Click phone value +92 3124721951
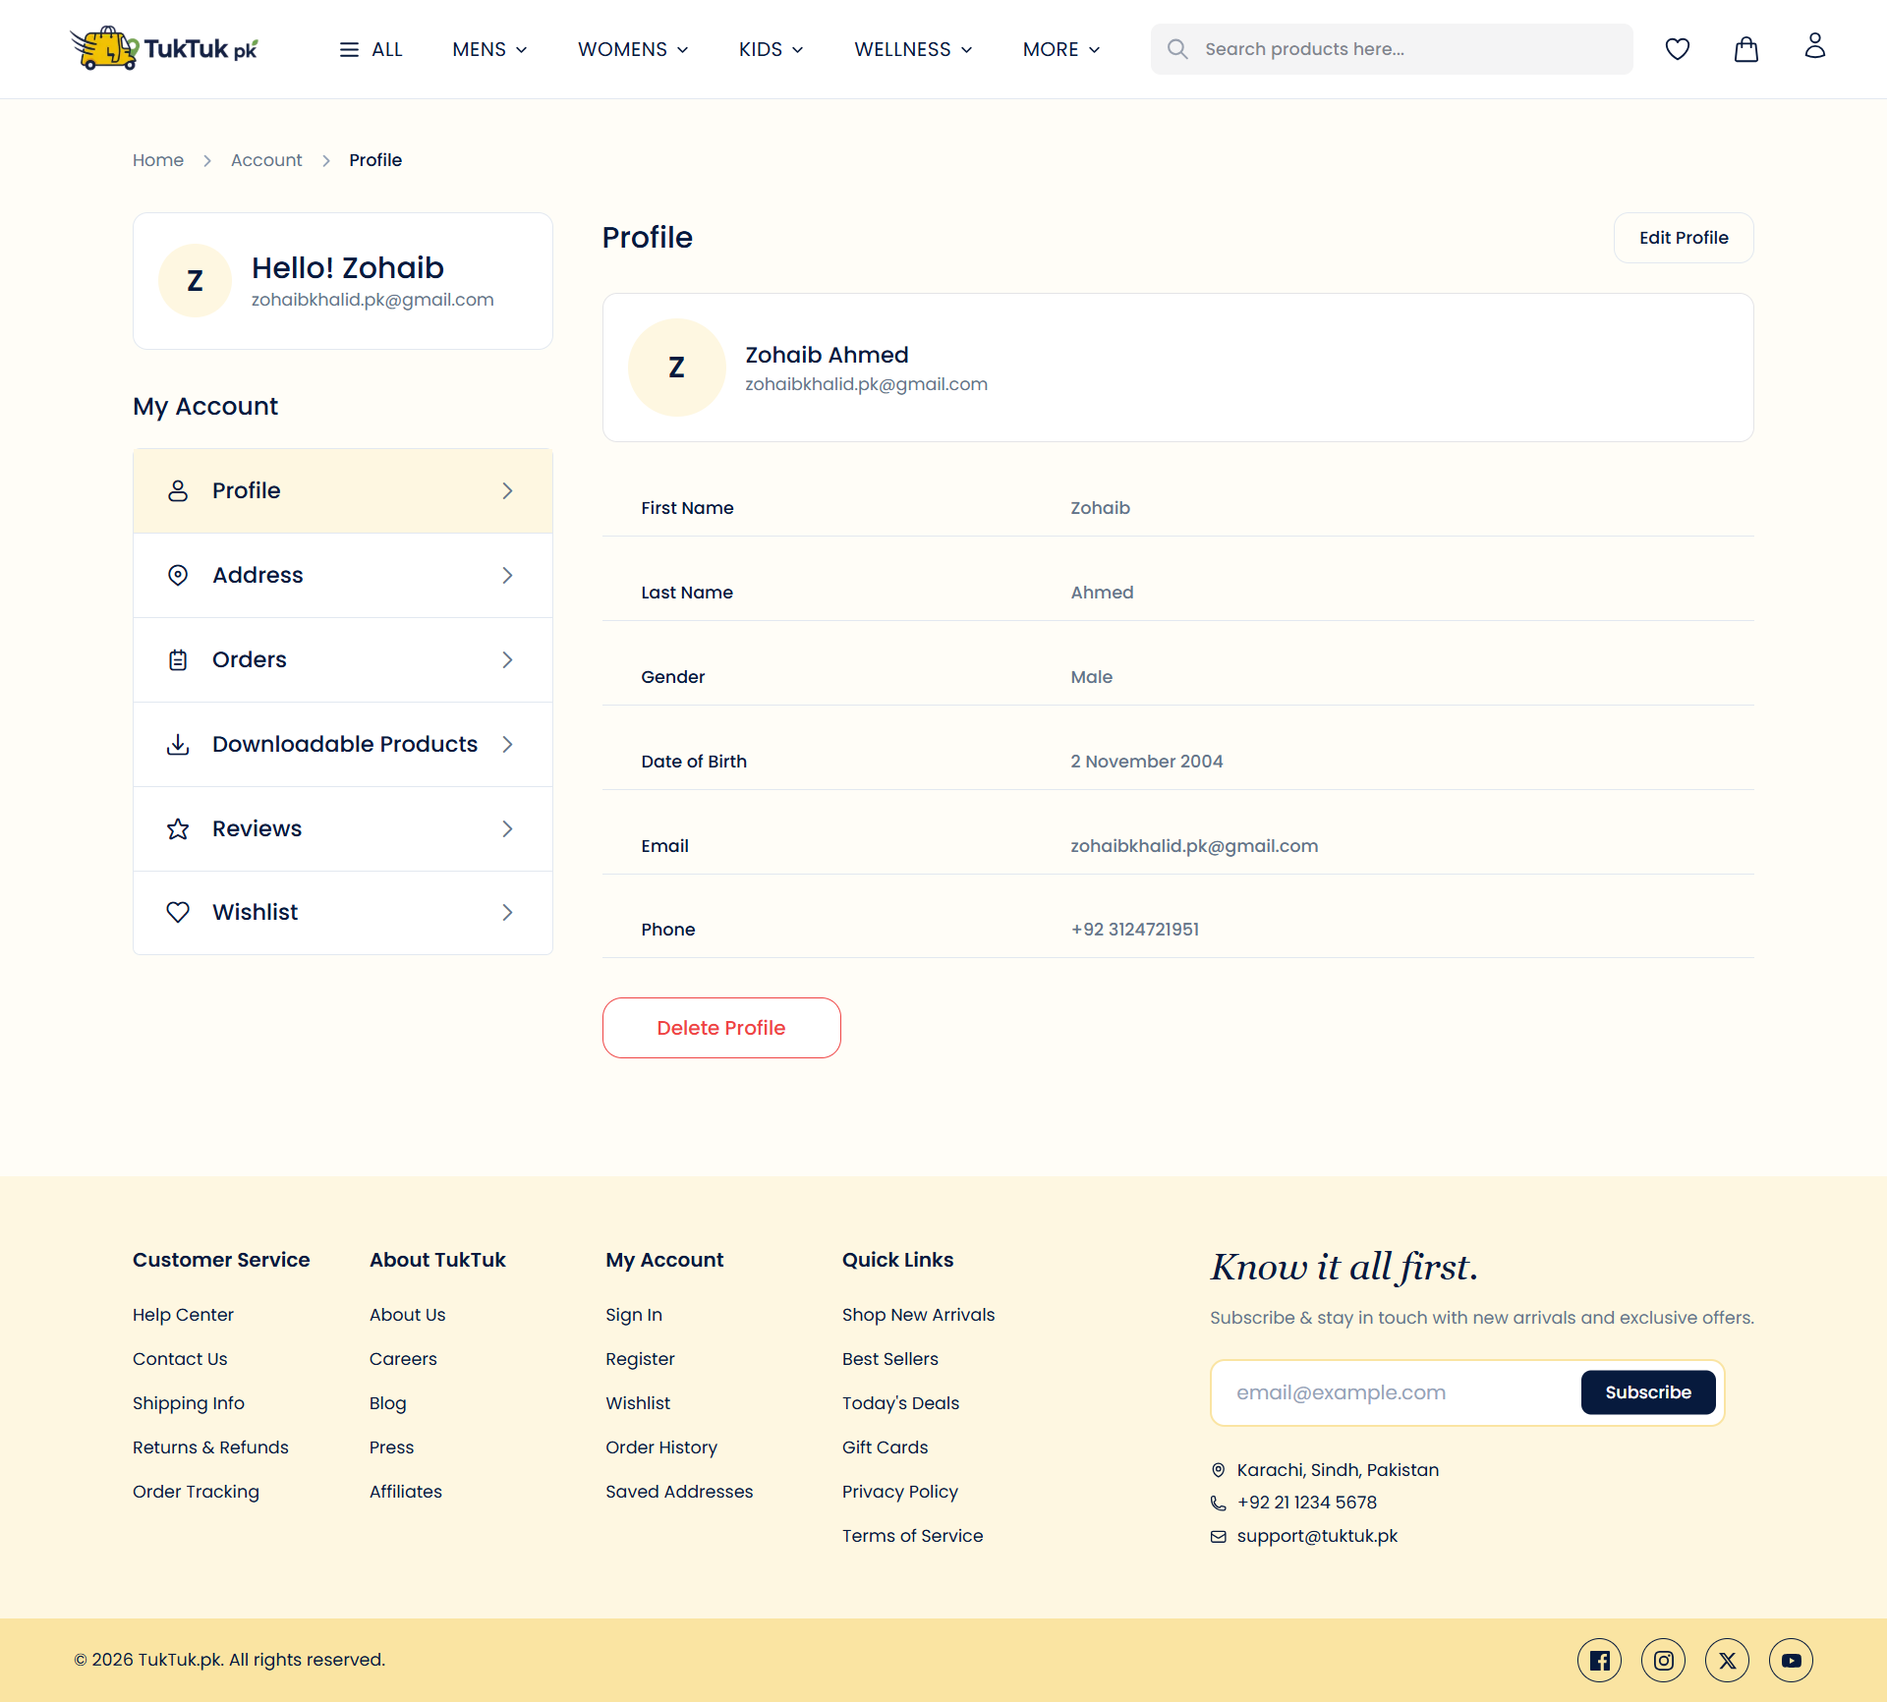The image size is (1887, 1702). point(1134,930)
